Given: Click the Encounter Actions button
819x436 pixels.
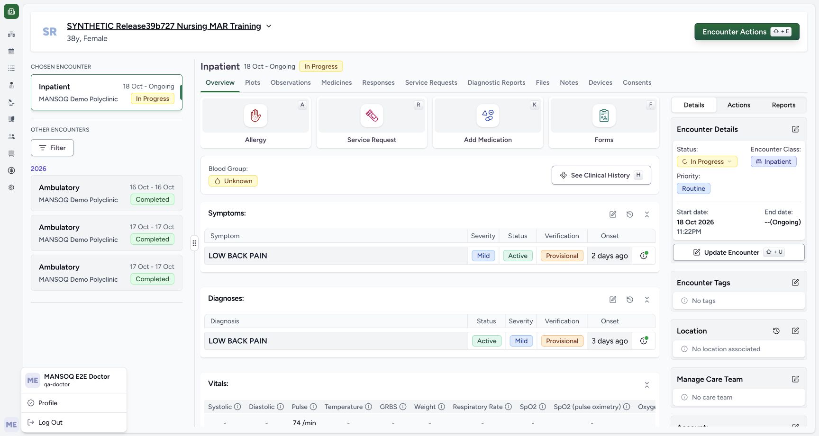Looking at the screenshot, I should pos(747,32).
